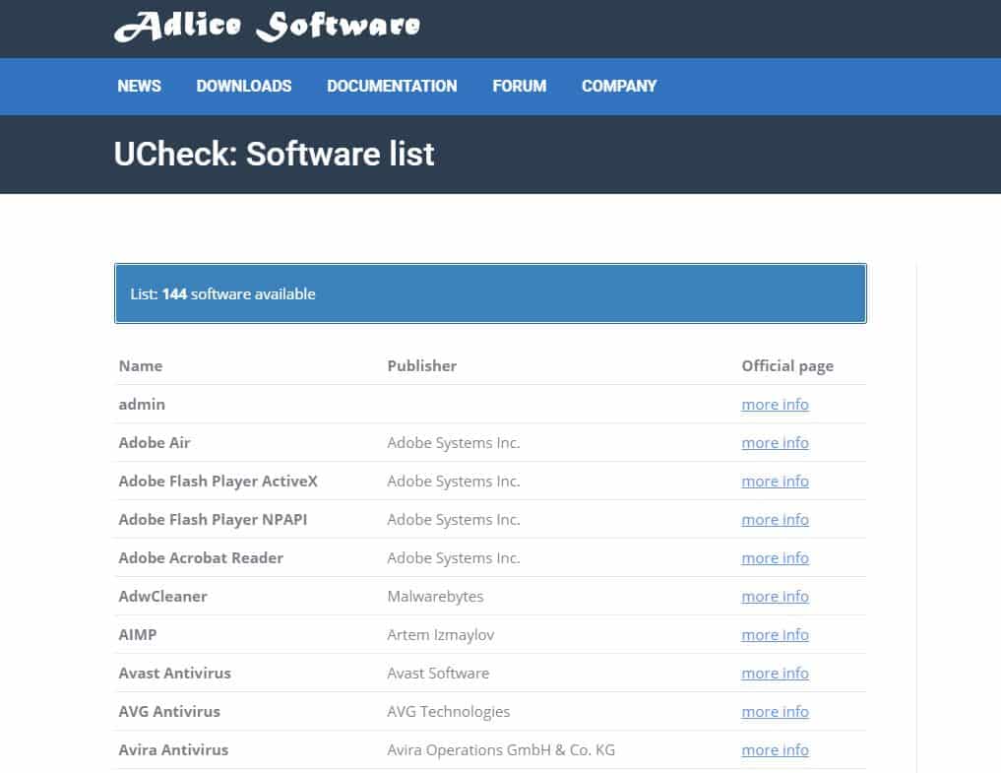
Task: Open the COMPANY menu item
Action: tap(618, 86)
